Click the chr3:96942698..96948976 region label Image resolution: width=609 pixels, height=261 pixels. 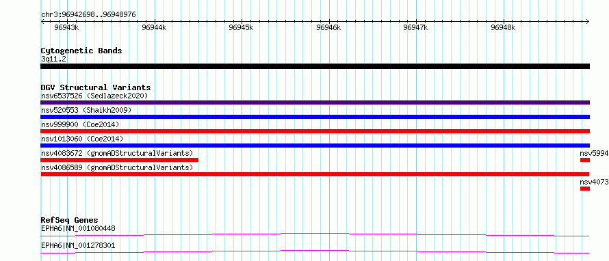point(88,15)
